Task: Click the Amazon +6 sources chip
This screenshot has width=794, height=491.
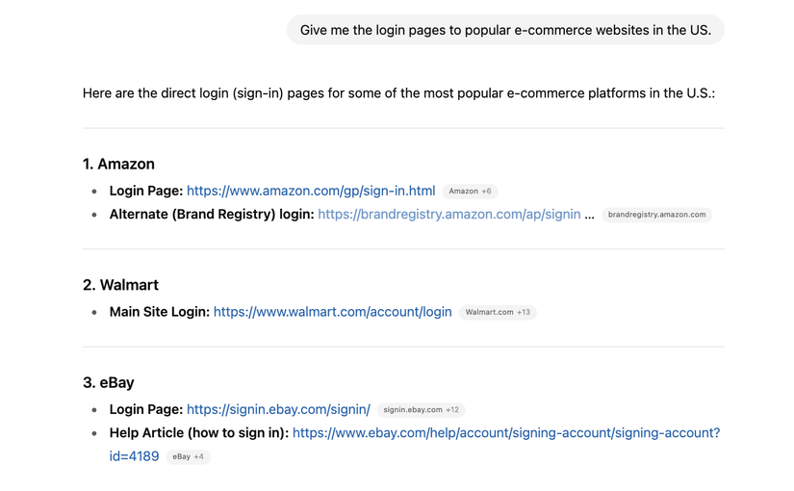Action: tap(470, 192)
